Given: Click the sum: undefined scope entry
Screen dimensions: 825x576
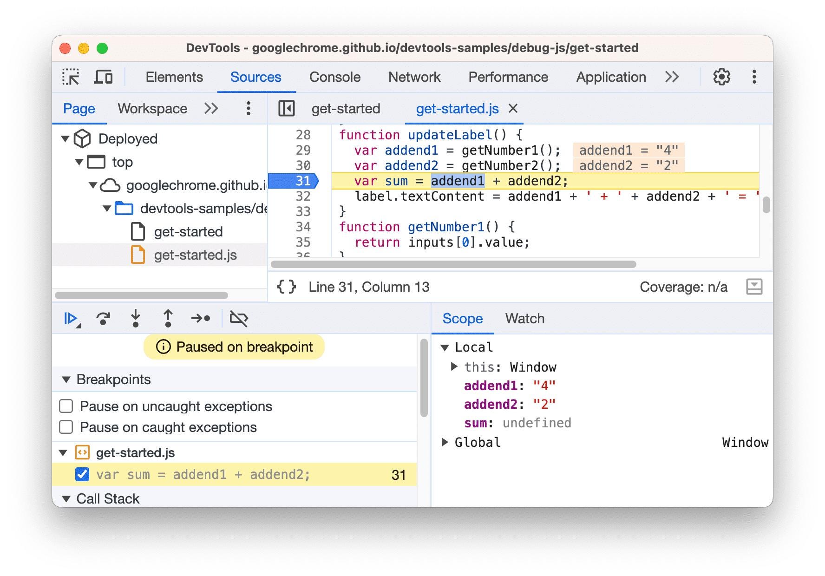Looking at the screenshot, I should click(x=517, y=423).
